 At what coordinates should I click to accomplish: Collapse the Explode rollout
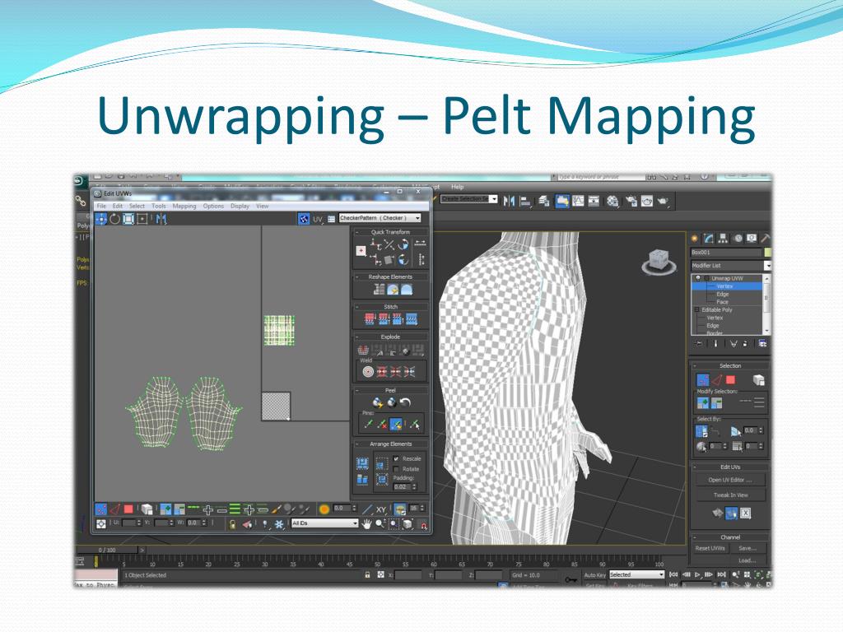point(390,337)
